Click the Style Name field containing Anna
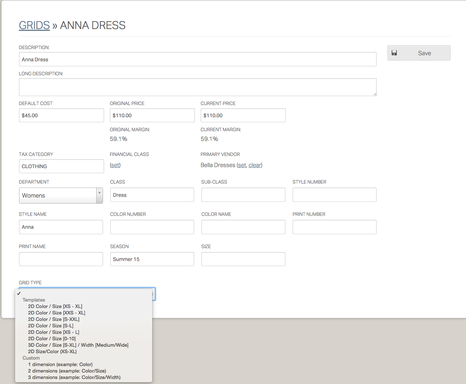This screenshot has width=466, height=384. click(61, 227)
